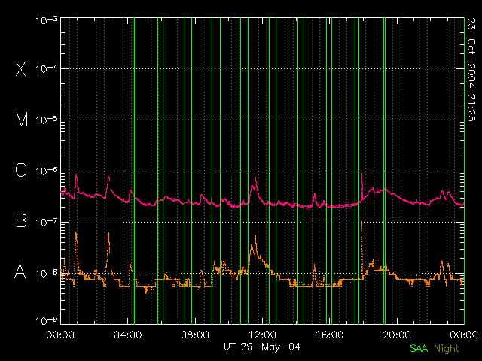Screen dimensions: 482x361
Task: Click the green SAA legend label
Action: [x=419, y=348]
